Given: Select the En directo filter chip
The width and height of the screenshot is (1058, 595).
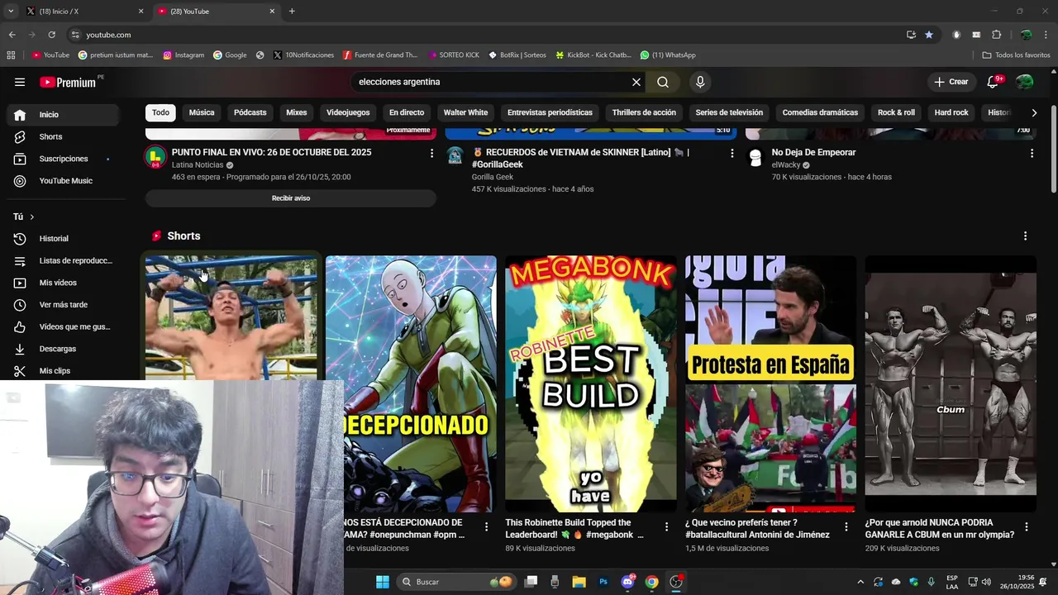Looking at the screenshot, I should [407, 112].
